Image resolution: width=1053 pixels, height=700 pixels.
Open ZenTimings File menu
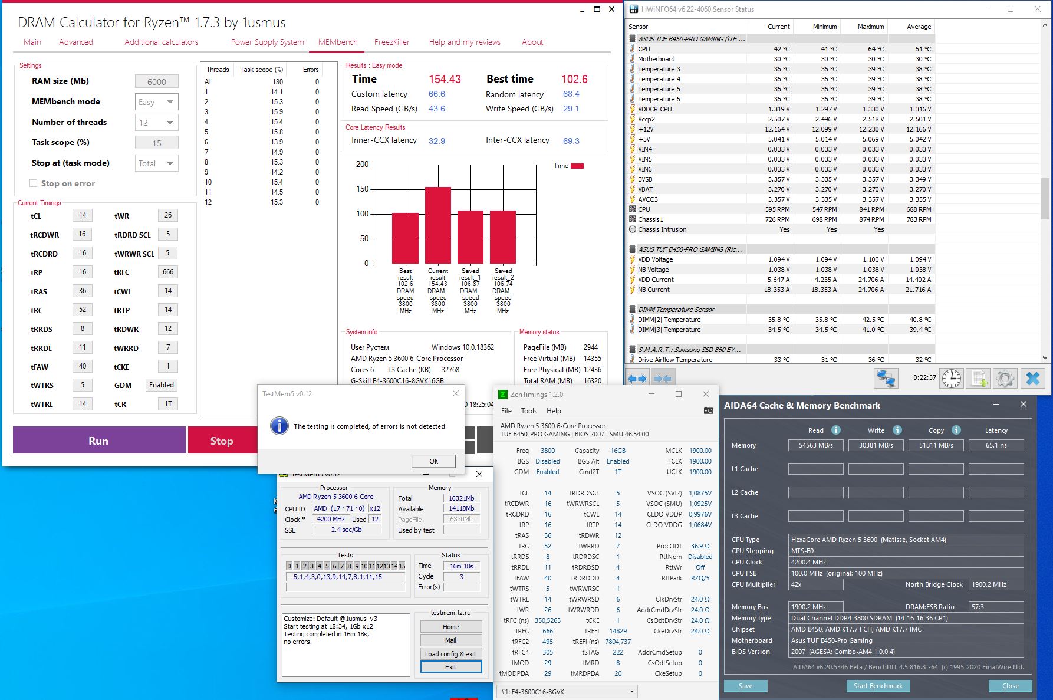(x=506, y=411)
